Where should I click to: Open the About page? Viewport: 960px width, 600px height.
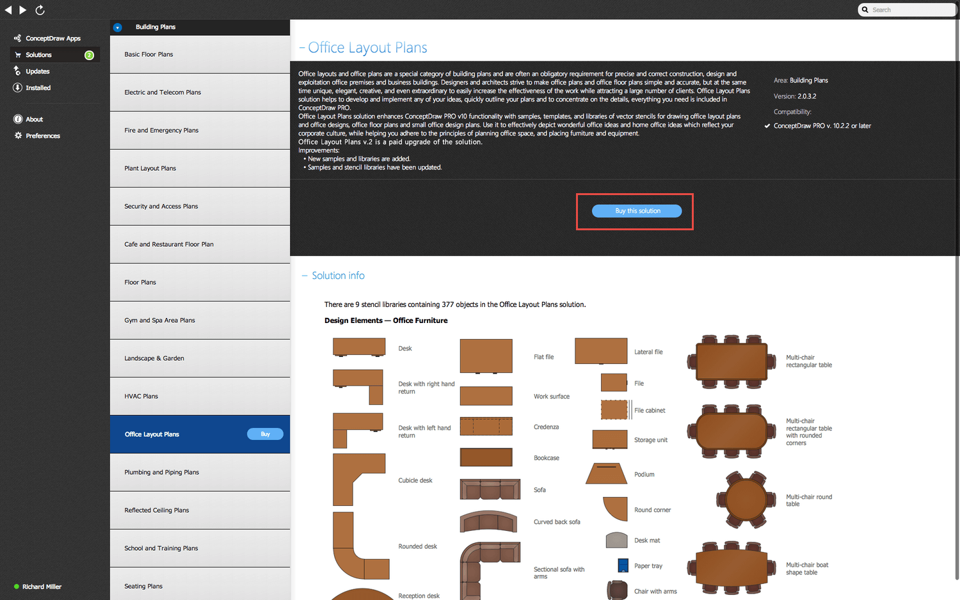(x=35, y=120)
